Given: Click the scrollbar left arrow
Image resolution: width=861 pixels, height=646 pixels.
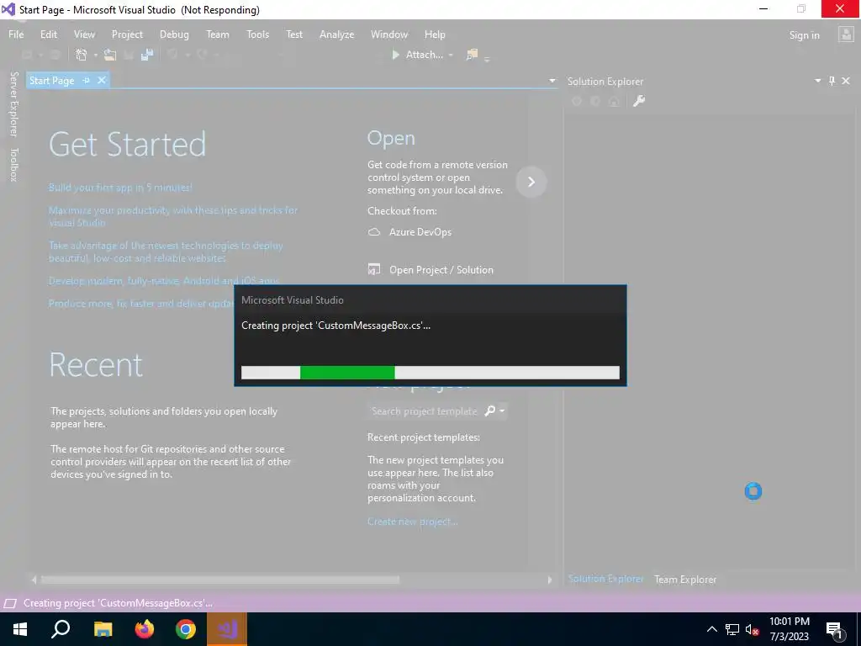Looking at the screenshot, I should pos(34,580).
